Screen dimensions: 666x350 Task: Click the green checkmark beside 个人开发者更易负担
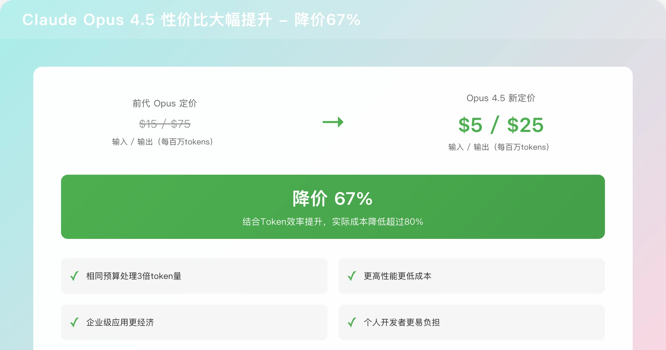(x=351, y=322)
